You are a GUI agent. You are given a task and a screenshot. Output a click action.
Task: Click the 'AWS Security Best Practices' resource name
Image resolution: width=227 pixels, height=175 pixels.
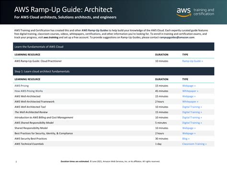(31, 139)
